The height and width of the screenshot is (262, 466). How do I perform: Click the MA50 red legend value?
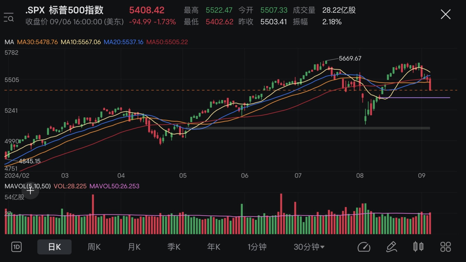167,42
